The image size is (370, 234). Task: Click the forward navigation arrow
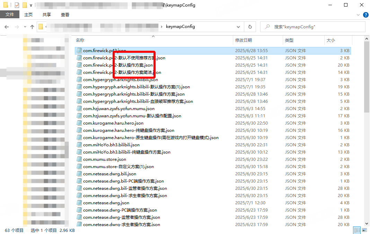16,27
